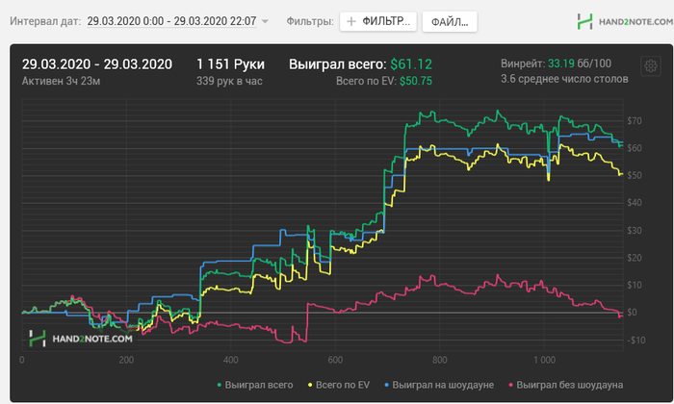Click the $10 y-axis label
Viewport: 674px width, 404px height.
(x=635, y=285)
